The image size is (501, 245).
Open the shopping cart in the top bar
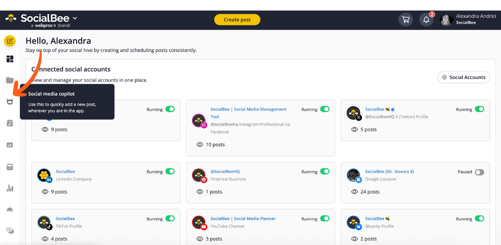click(405, 19)
